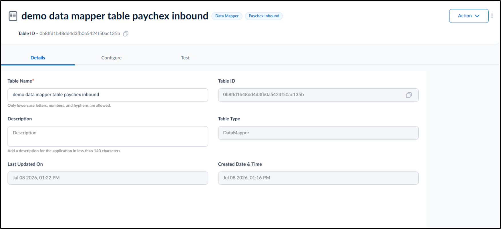The height and width of the screenshot is (229, 501).
Task: Click the Created Date & Time field
Action: 318,178
